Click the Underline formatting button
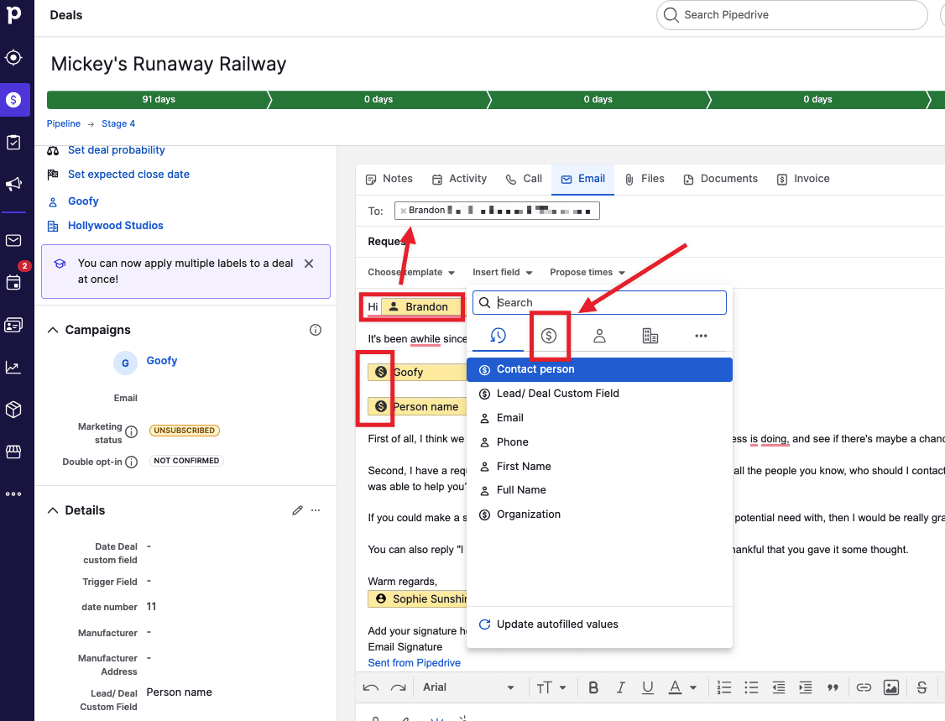The height and width of the screenshot is (721, 945). 647,687
